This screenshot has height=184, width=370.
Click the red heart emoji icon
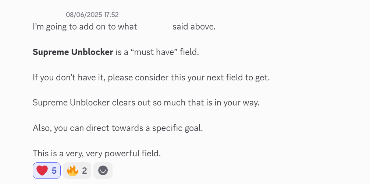coord(42,170)
